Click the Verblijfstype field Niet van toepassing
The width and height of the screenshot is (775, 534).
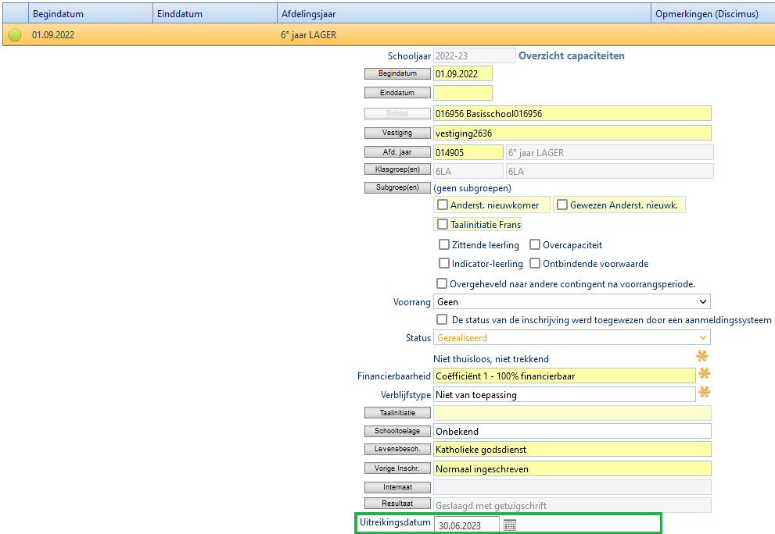pyautogui.click(x=565, y=394)
